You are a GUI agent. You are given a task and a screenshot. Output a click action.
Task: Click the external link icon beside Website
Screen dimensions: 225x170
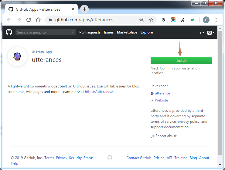tap(152, 101)
